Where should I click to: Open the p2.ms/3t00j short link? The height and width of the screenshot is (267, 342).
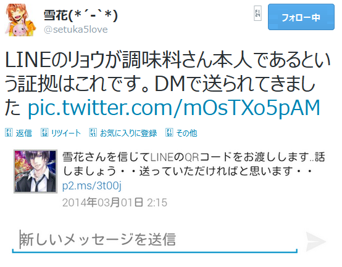[92, 186]
